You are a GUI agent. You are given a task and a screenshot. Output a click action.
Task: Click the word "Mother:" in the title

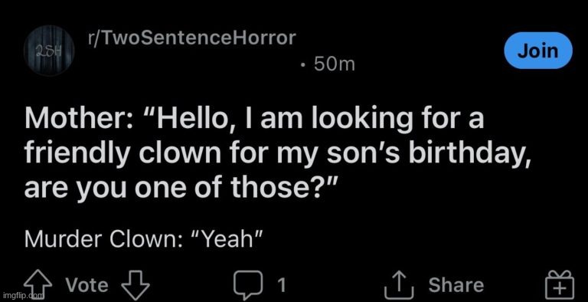77,120
